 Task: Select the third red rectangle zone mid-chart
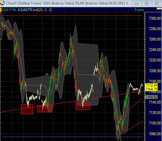coord(83,106)
